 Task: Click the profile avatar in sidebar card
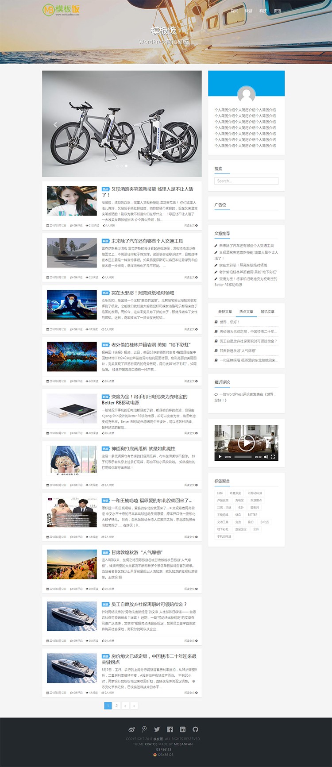click(247, 96)
